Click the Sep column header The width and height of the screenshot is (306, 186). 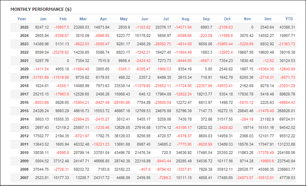[207, 19]
